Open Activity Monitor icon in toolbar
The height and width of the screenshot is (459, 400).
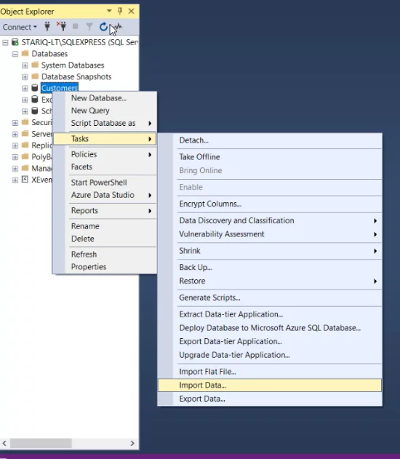coord(118,27)
